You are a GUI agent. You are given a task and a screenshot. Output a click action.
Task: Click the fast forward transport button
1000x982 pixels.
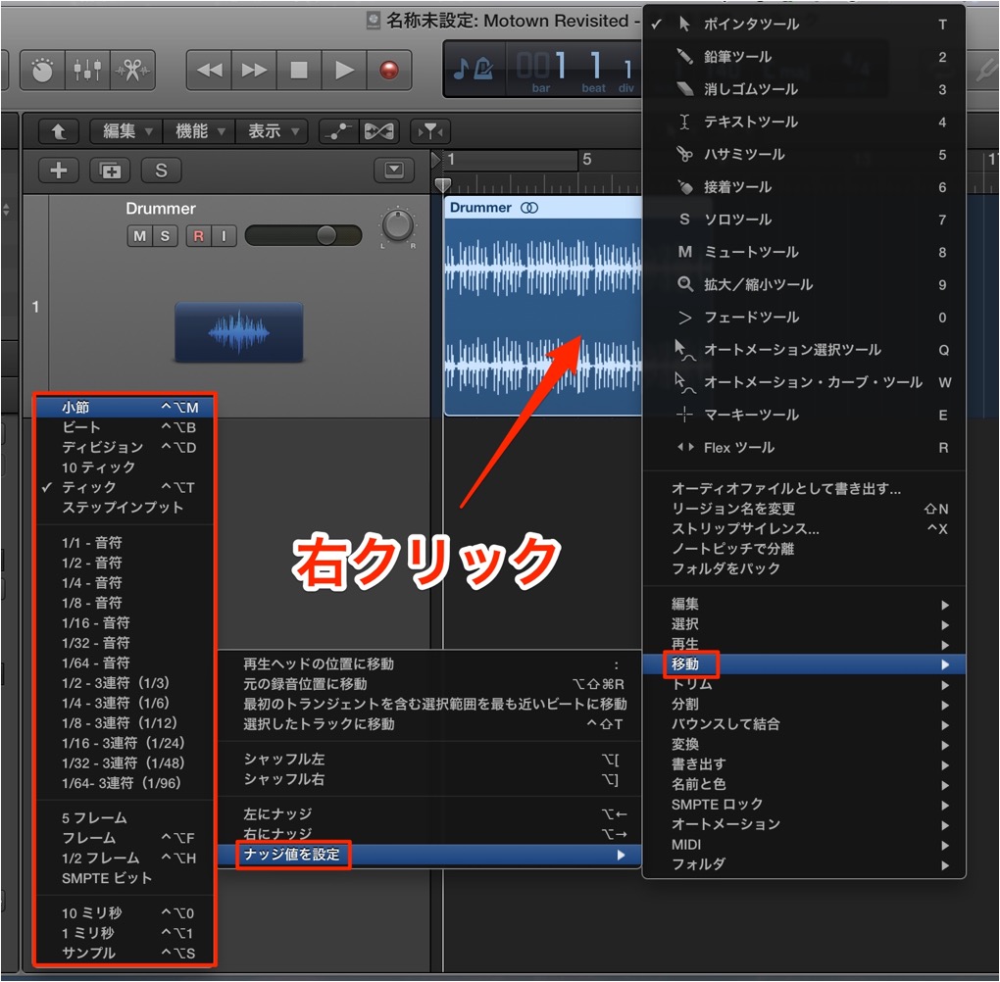coord(255,71)
